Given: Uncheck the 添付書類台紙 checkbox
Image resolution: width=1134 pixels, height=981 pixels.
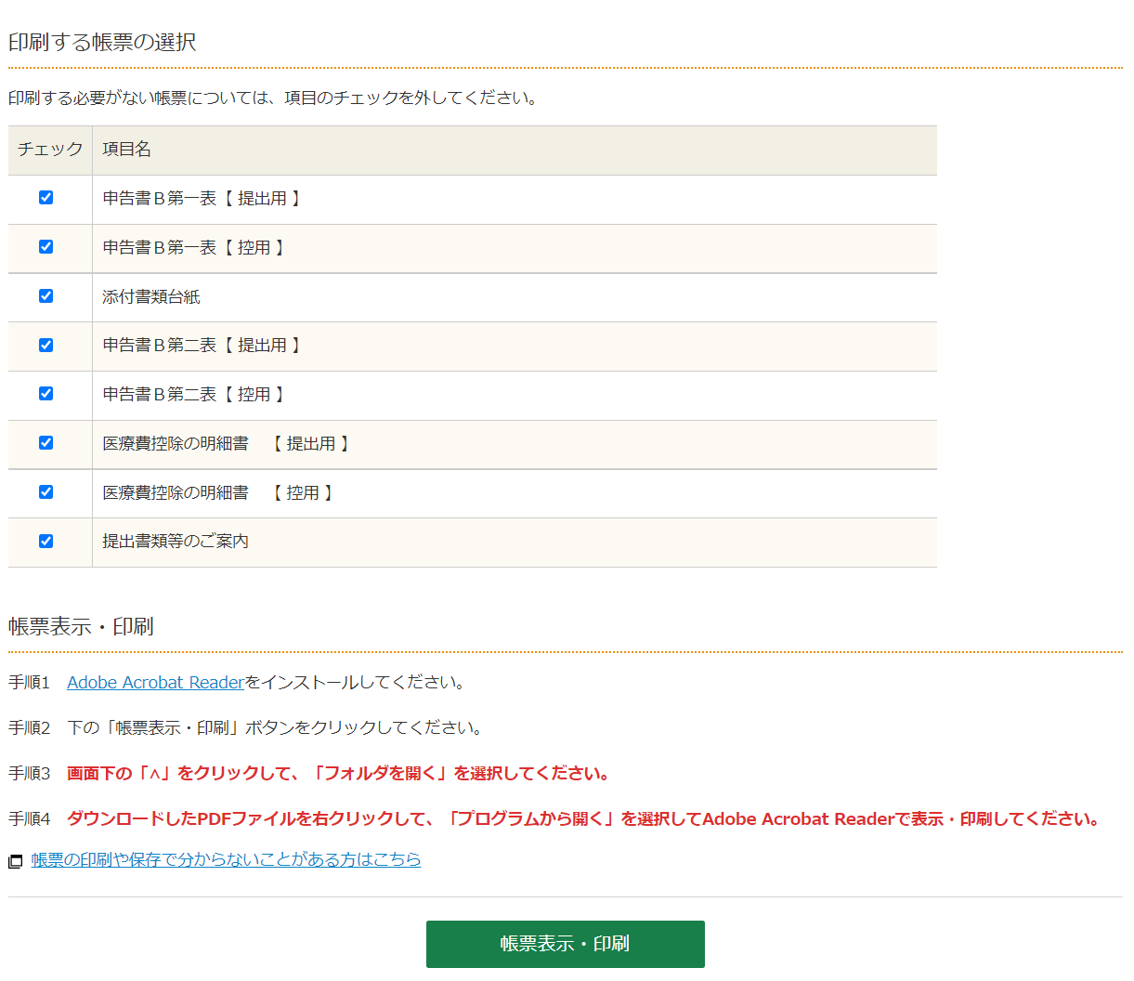Looking at the screenshot, I should (x=46, y=296).
